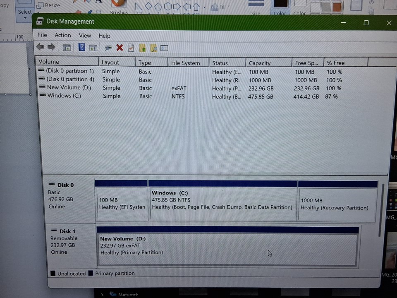The height and width of the screenshot is (298, 397).
Task: Select the hexagon shape in Paint
Action: coord(167,6)
